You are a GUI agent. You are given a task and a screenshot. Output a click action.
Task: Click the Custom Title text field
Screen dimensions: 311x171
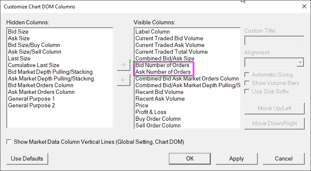click(274, 41)
